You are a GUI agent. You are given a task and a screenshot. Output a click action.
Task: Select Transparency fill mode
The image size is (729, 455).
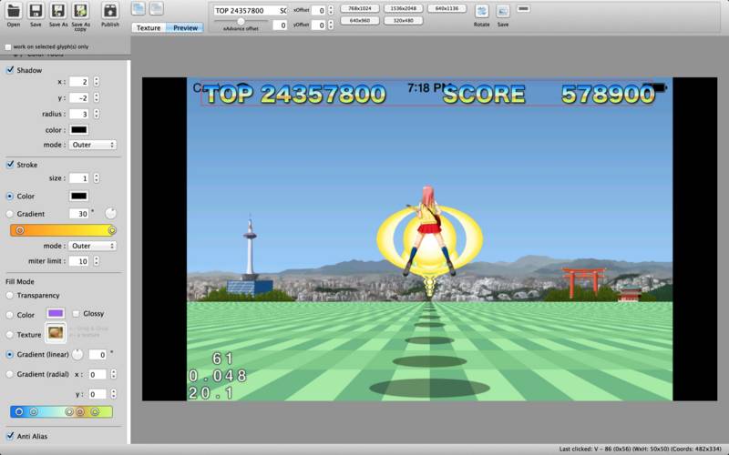(x=10, y=295)
